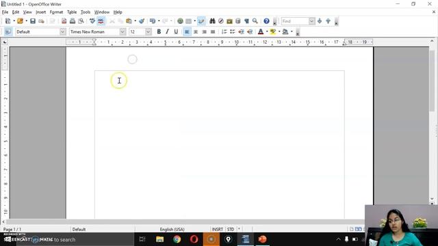Toggle Italic formatting
This screenshot has width=438, height=246.
[167, 31]
